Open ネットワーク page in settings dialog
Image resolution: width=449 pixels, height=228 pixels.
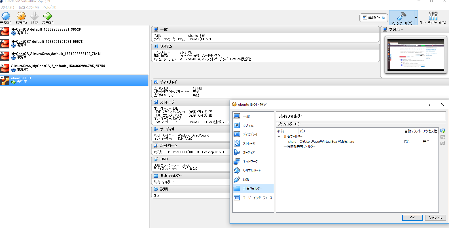coord(253,161)
